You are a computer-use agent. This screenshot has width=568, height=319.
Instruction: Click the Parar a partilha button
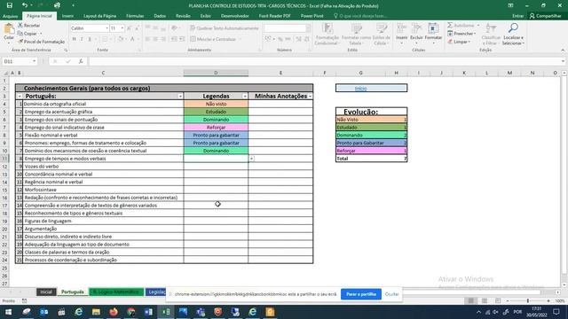coord(361,294)
